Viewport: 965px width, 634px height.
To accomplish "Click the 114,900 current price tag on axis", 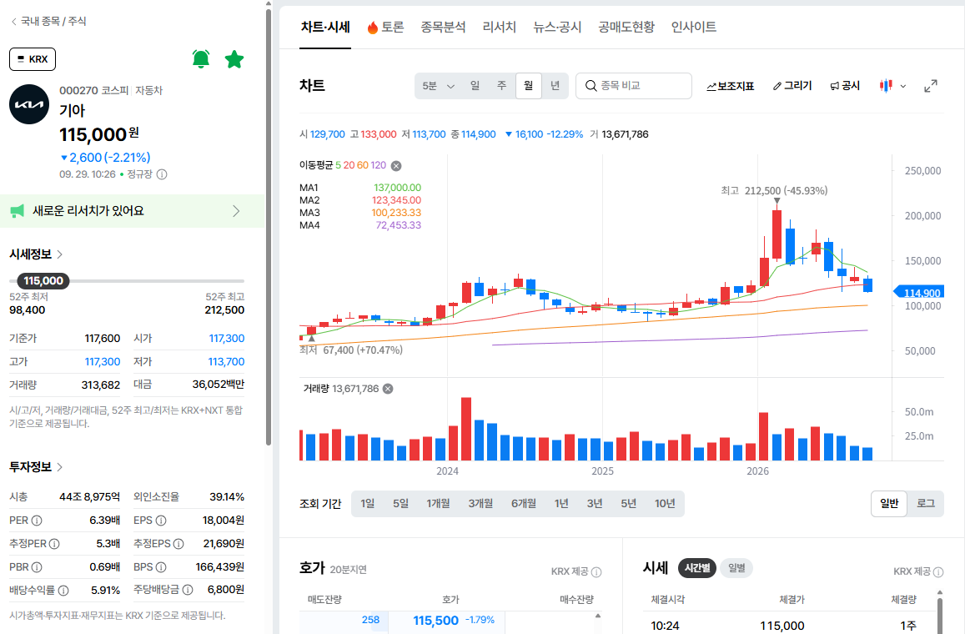I will (918, 293).
